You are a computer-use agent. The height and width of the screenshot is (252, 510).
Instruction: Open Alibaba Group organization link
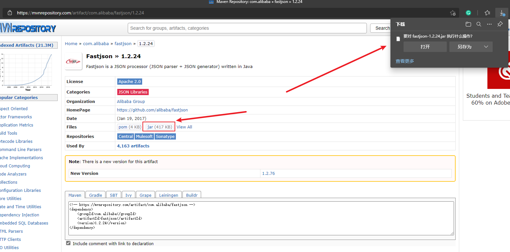click(x=131, y=102)
